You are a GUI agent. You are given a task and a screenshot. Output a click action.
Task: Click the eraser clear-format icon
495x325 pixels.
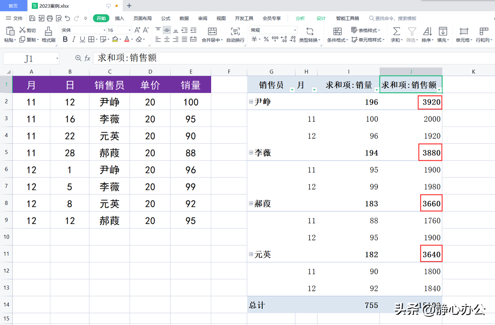tap(139, 39)
